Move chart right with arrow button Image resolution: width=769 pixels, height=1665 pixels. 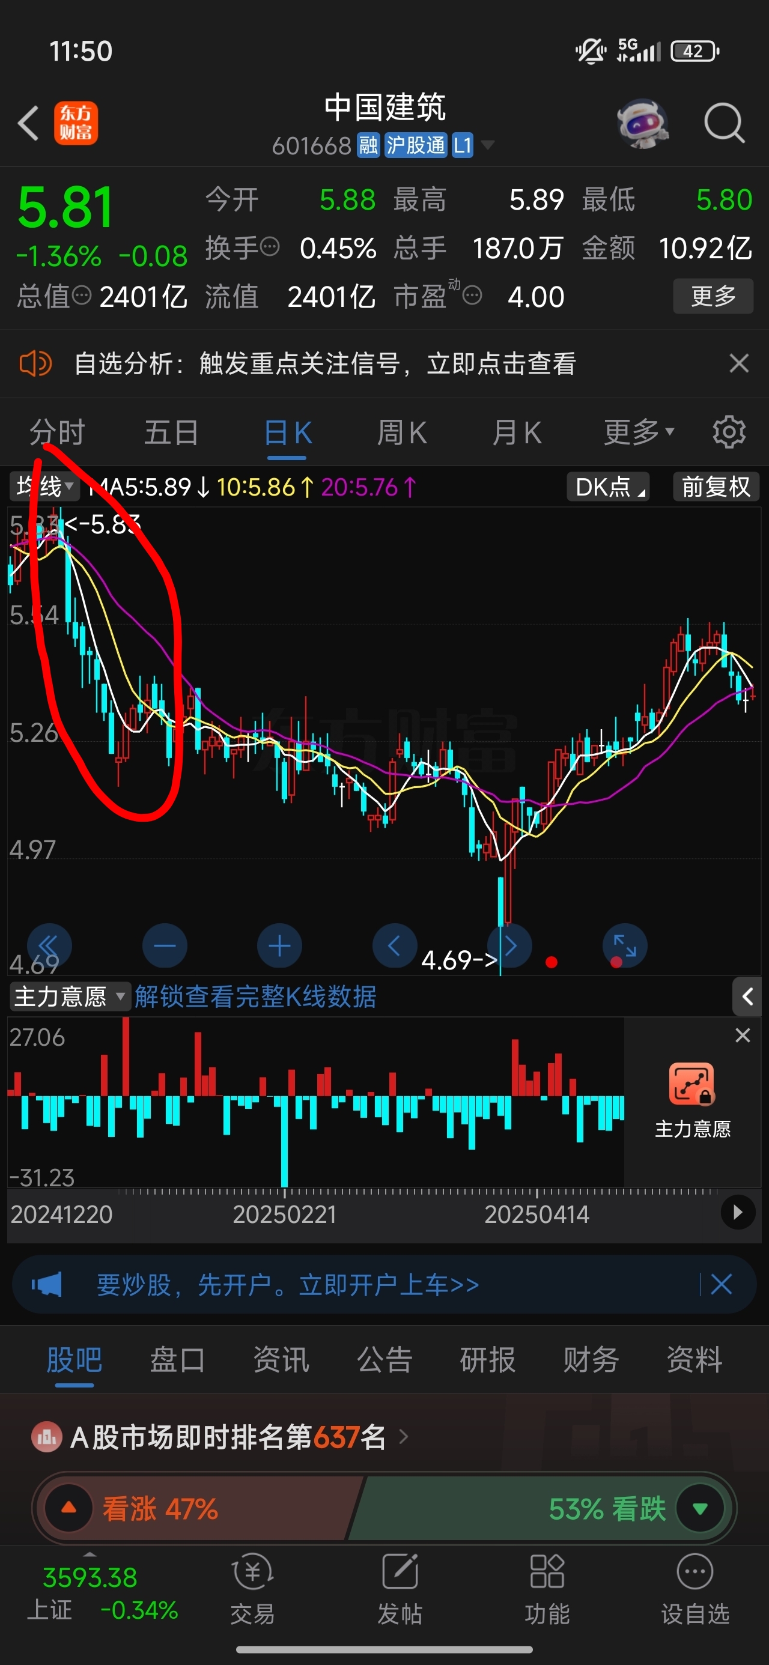[x=510, y=945]
